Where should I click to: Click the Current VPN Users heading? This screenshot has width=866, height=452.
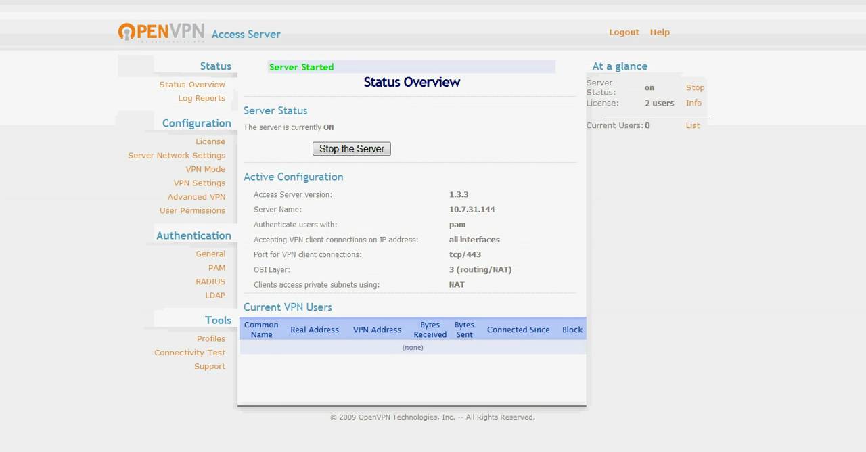click(288, 307)
